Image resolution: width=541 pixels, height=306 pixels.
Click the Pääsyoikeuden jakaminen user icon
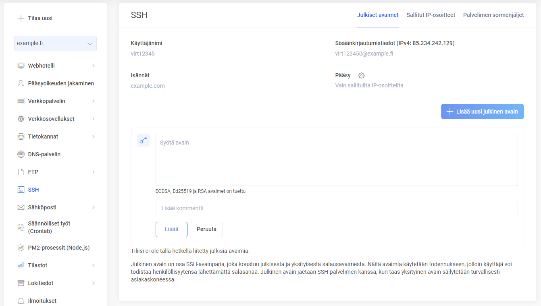tap(21, 83)
